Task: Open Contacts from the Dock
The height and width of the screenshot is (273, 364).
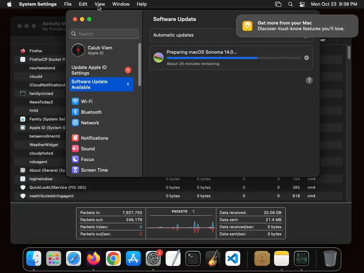Action: pos(262,258)
